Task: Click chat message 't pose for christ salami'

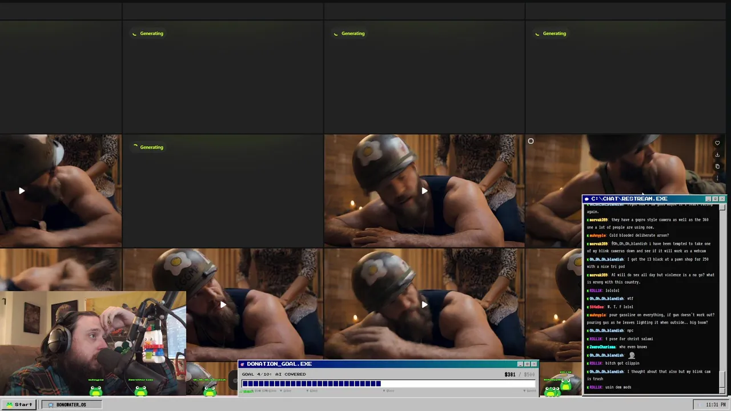Action: (620, 339)
